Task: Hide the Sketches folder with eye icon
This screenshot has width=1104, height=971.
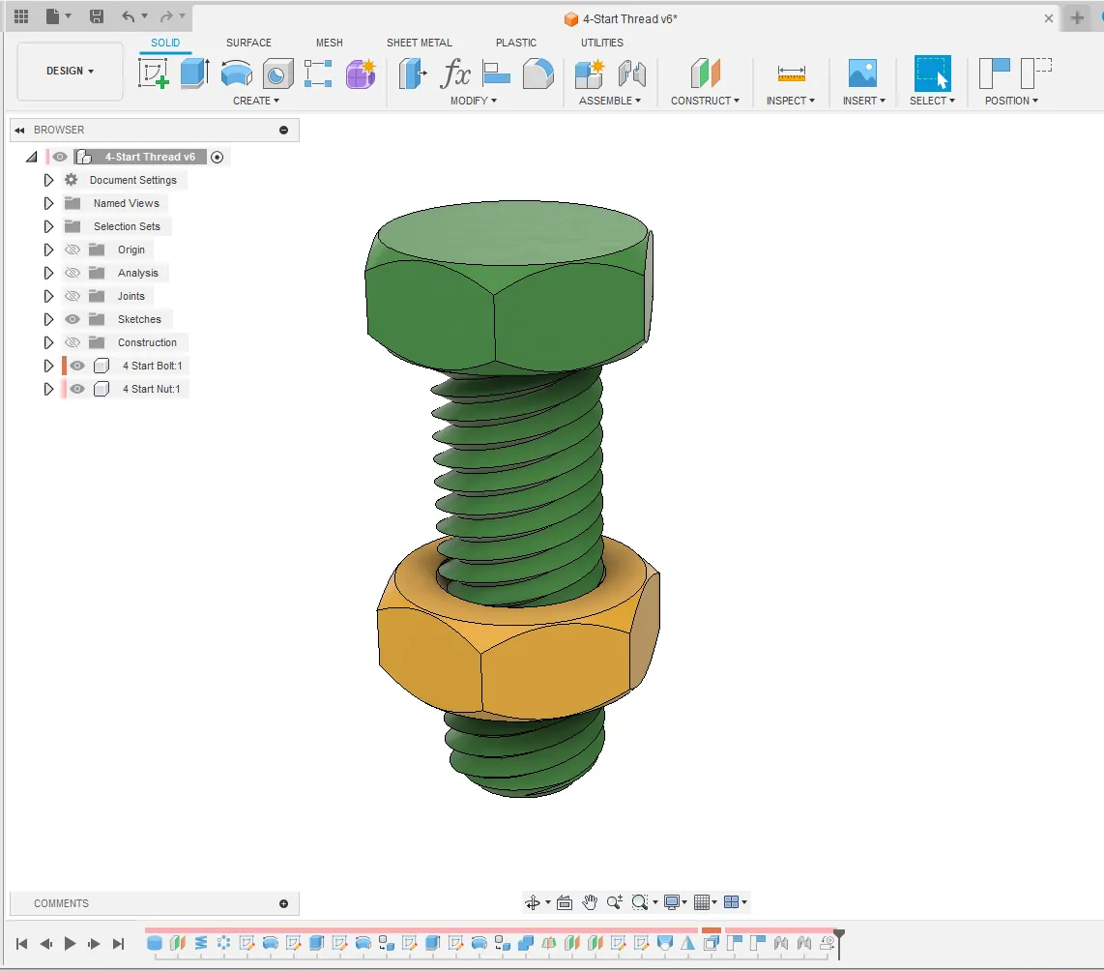Action: 73,319
